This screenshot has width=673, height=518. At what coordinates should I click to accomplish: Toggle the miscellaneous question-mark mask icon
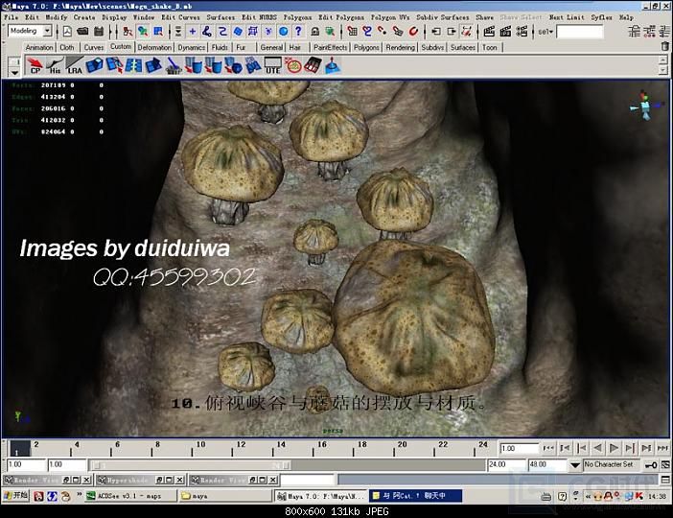299,32
